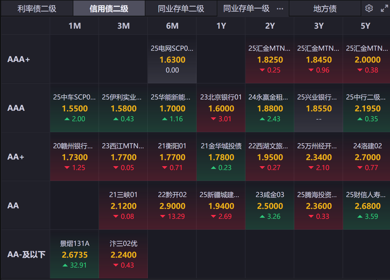Click the 5Y maturity column header
This screenshot has width=390, height=280.
365,26
